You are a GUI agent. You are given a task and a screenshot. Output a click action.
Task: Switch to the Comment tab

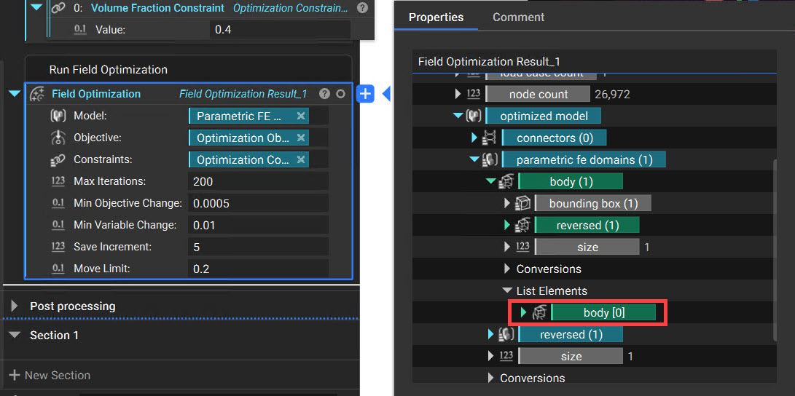pyautogui.click(x=518, y=17)
